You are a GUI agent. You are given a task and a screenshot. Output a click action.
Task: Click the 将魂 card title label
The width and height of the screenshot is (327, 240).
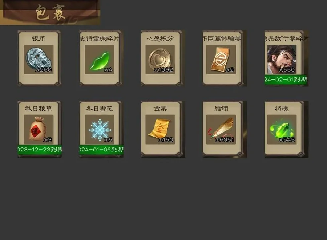point(282,108)
